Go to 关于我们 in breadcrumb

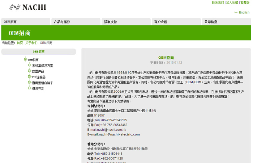(31, 43)
